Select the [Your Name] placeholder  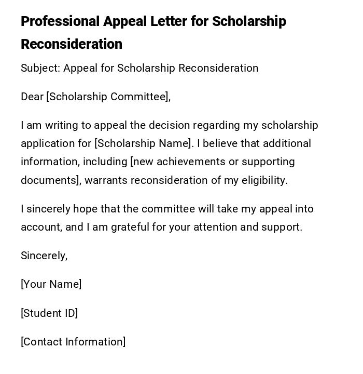(51, 284)
